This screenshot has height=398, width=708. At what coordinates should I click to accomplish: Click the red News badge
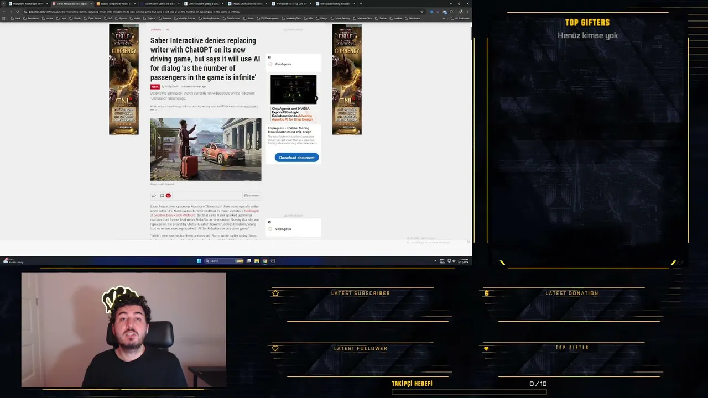155,87
